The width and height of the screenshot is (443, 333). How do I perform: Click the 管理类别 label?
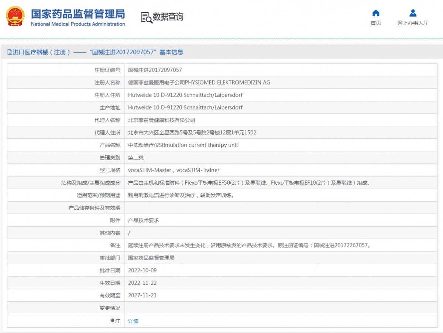coord(110,158)
